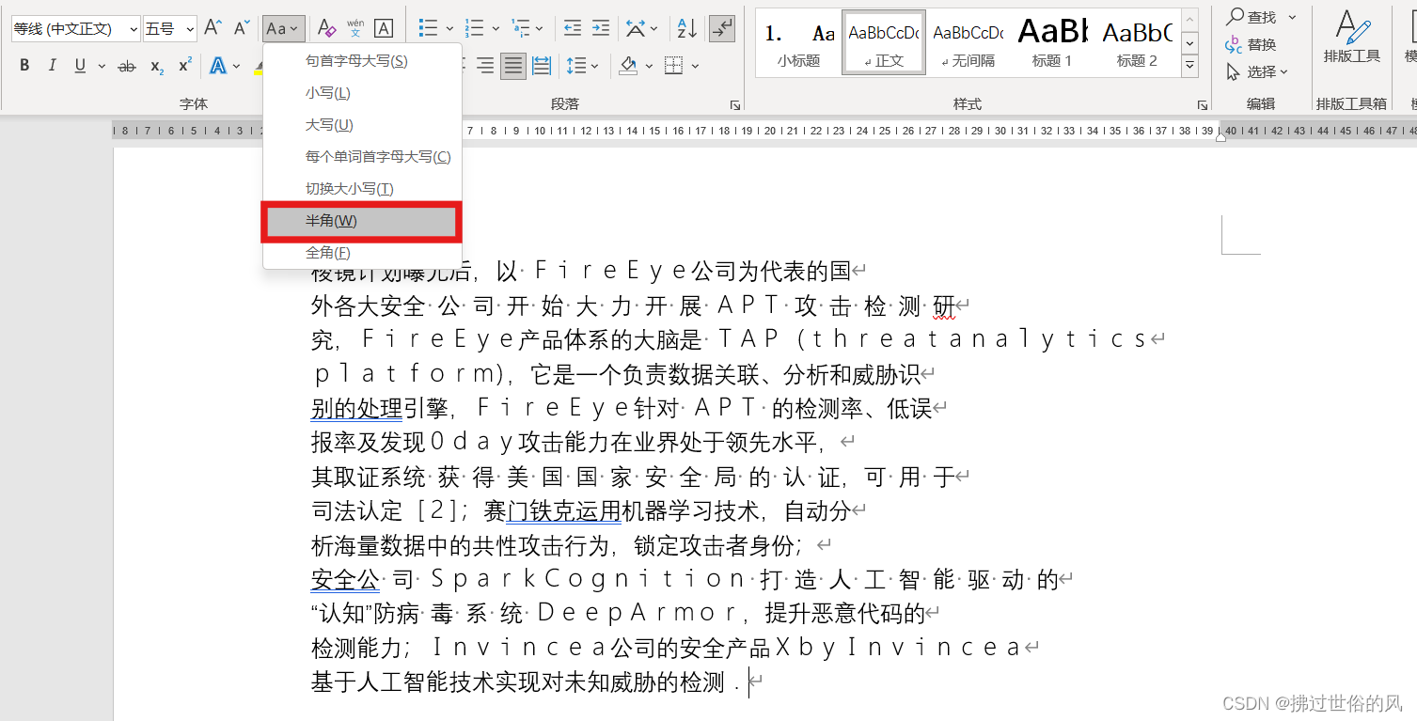The image size is (1417, 721).
Task: Click the Distributed alignment icon
Action: click(542, 66)
